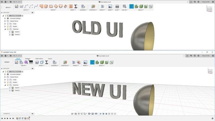Click Create Sketch icon in top window toolbar
215x121 pixels.
click(x=16, y=6)
